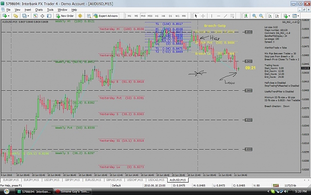The height and width of the screenshot is (195, 311).
Task: Switch to the GBPUSD,M15 chart tab
Action: click(114, 180)
